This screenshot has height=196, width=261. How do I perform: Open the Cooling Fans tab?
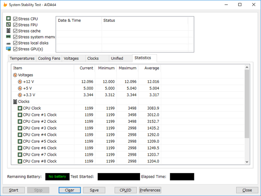coord(49,59)
